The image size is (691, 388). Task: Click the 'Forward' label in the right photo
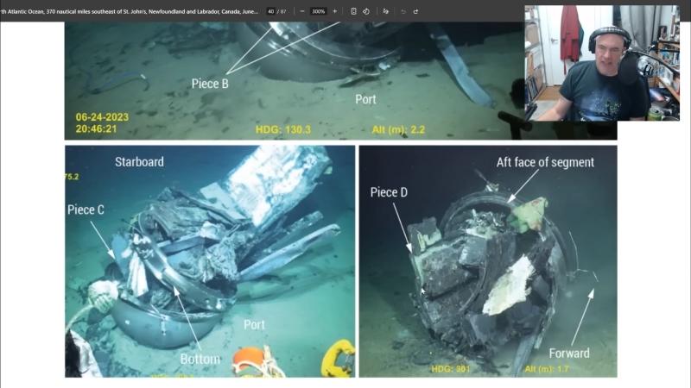[x=569, y=354]
